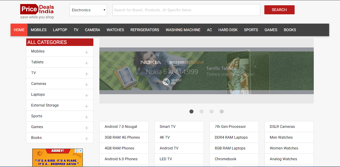Viewport: 340px width, 167px height.
Task: Open BOOKS in the navigation bar
Action: pos(290,30)
